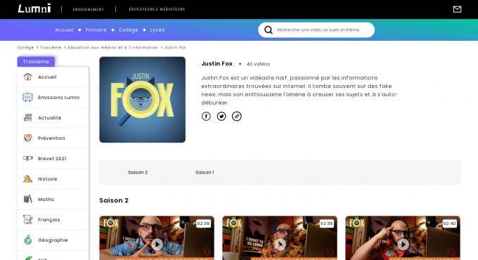Play the 02:36 video
Image resolution: width=478 pixels, height=260 pixels.
coord(157,244)
